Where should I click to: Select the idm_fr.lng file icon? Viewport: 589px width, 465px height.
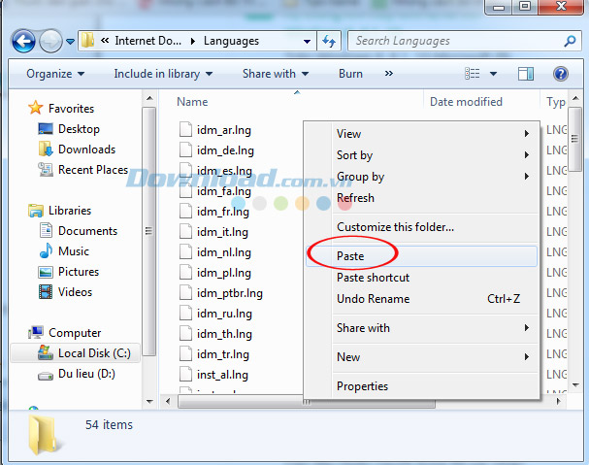(x=185, y=212)
